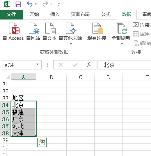This screenshot has width=151, height=156.
Task: Import data 自 Access
Action: tap(13, 32)
